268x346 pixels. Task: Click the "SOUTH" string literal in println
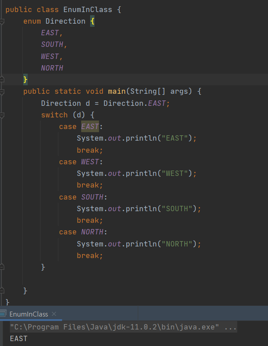coord(177,209)
